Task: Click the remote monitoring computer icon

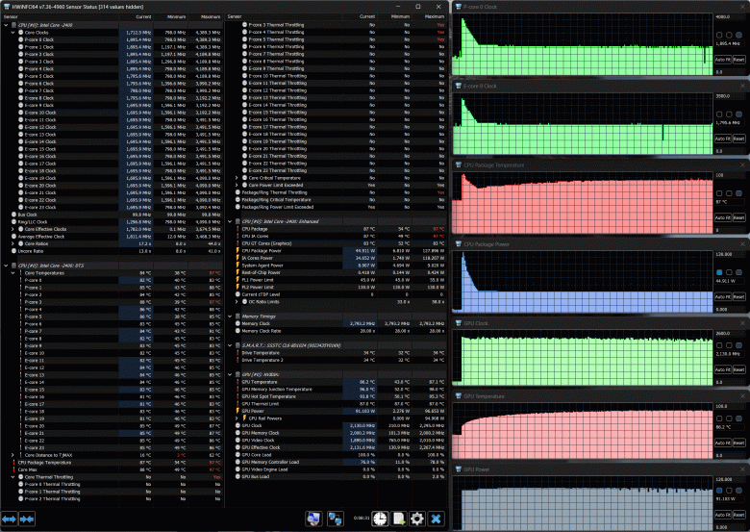Action: coord(313,519)
